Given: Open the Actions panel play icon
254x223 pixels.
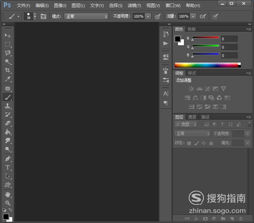Looking at the screenshot, I should click(166, 43).
